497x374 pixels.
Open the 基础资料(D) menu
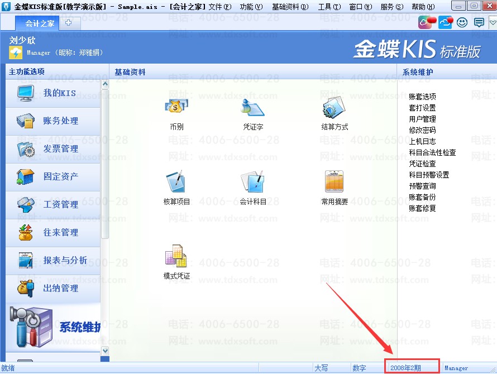pos(290,7)
